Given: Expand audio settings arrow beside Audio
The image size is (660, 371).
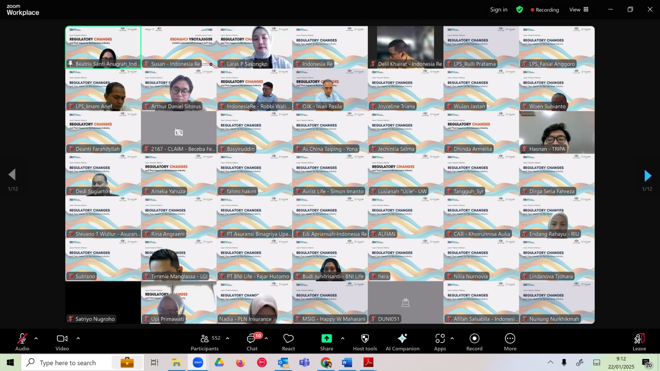Looking at the screenshot, I should [36, 338].
